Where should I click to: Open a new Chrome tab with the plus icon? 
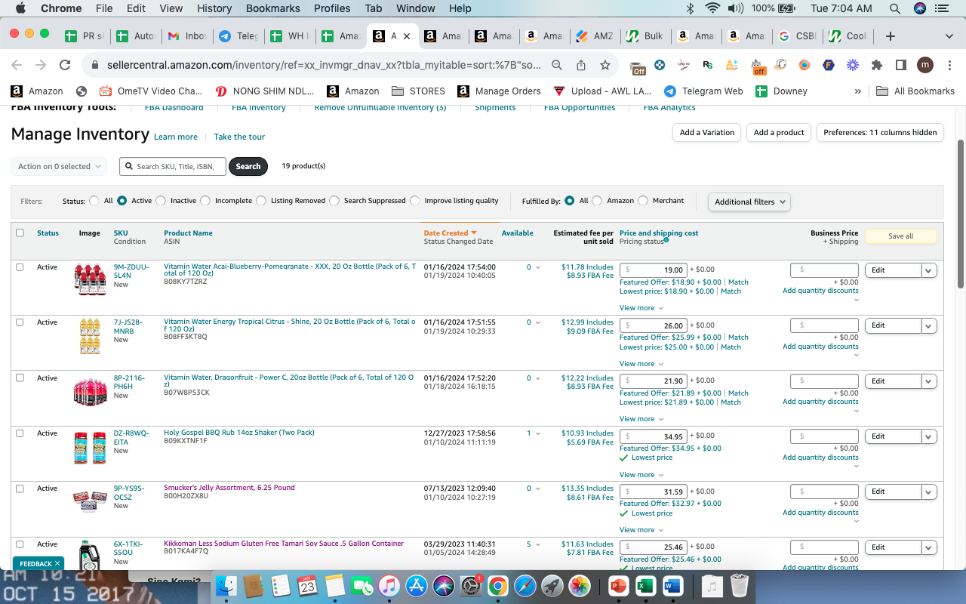(891, 36)
